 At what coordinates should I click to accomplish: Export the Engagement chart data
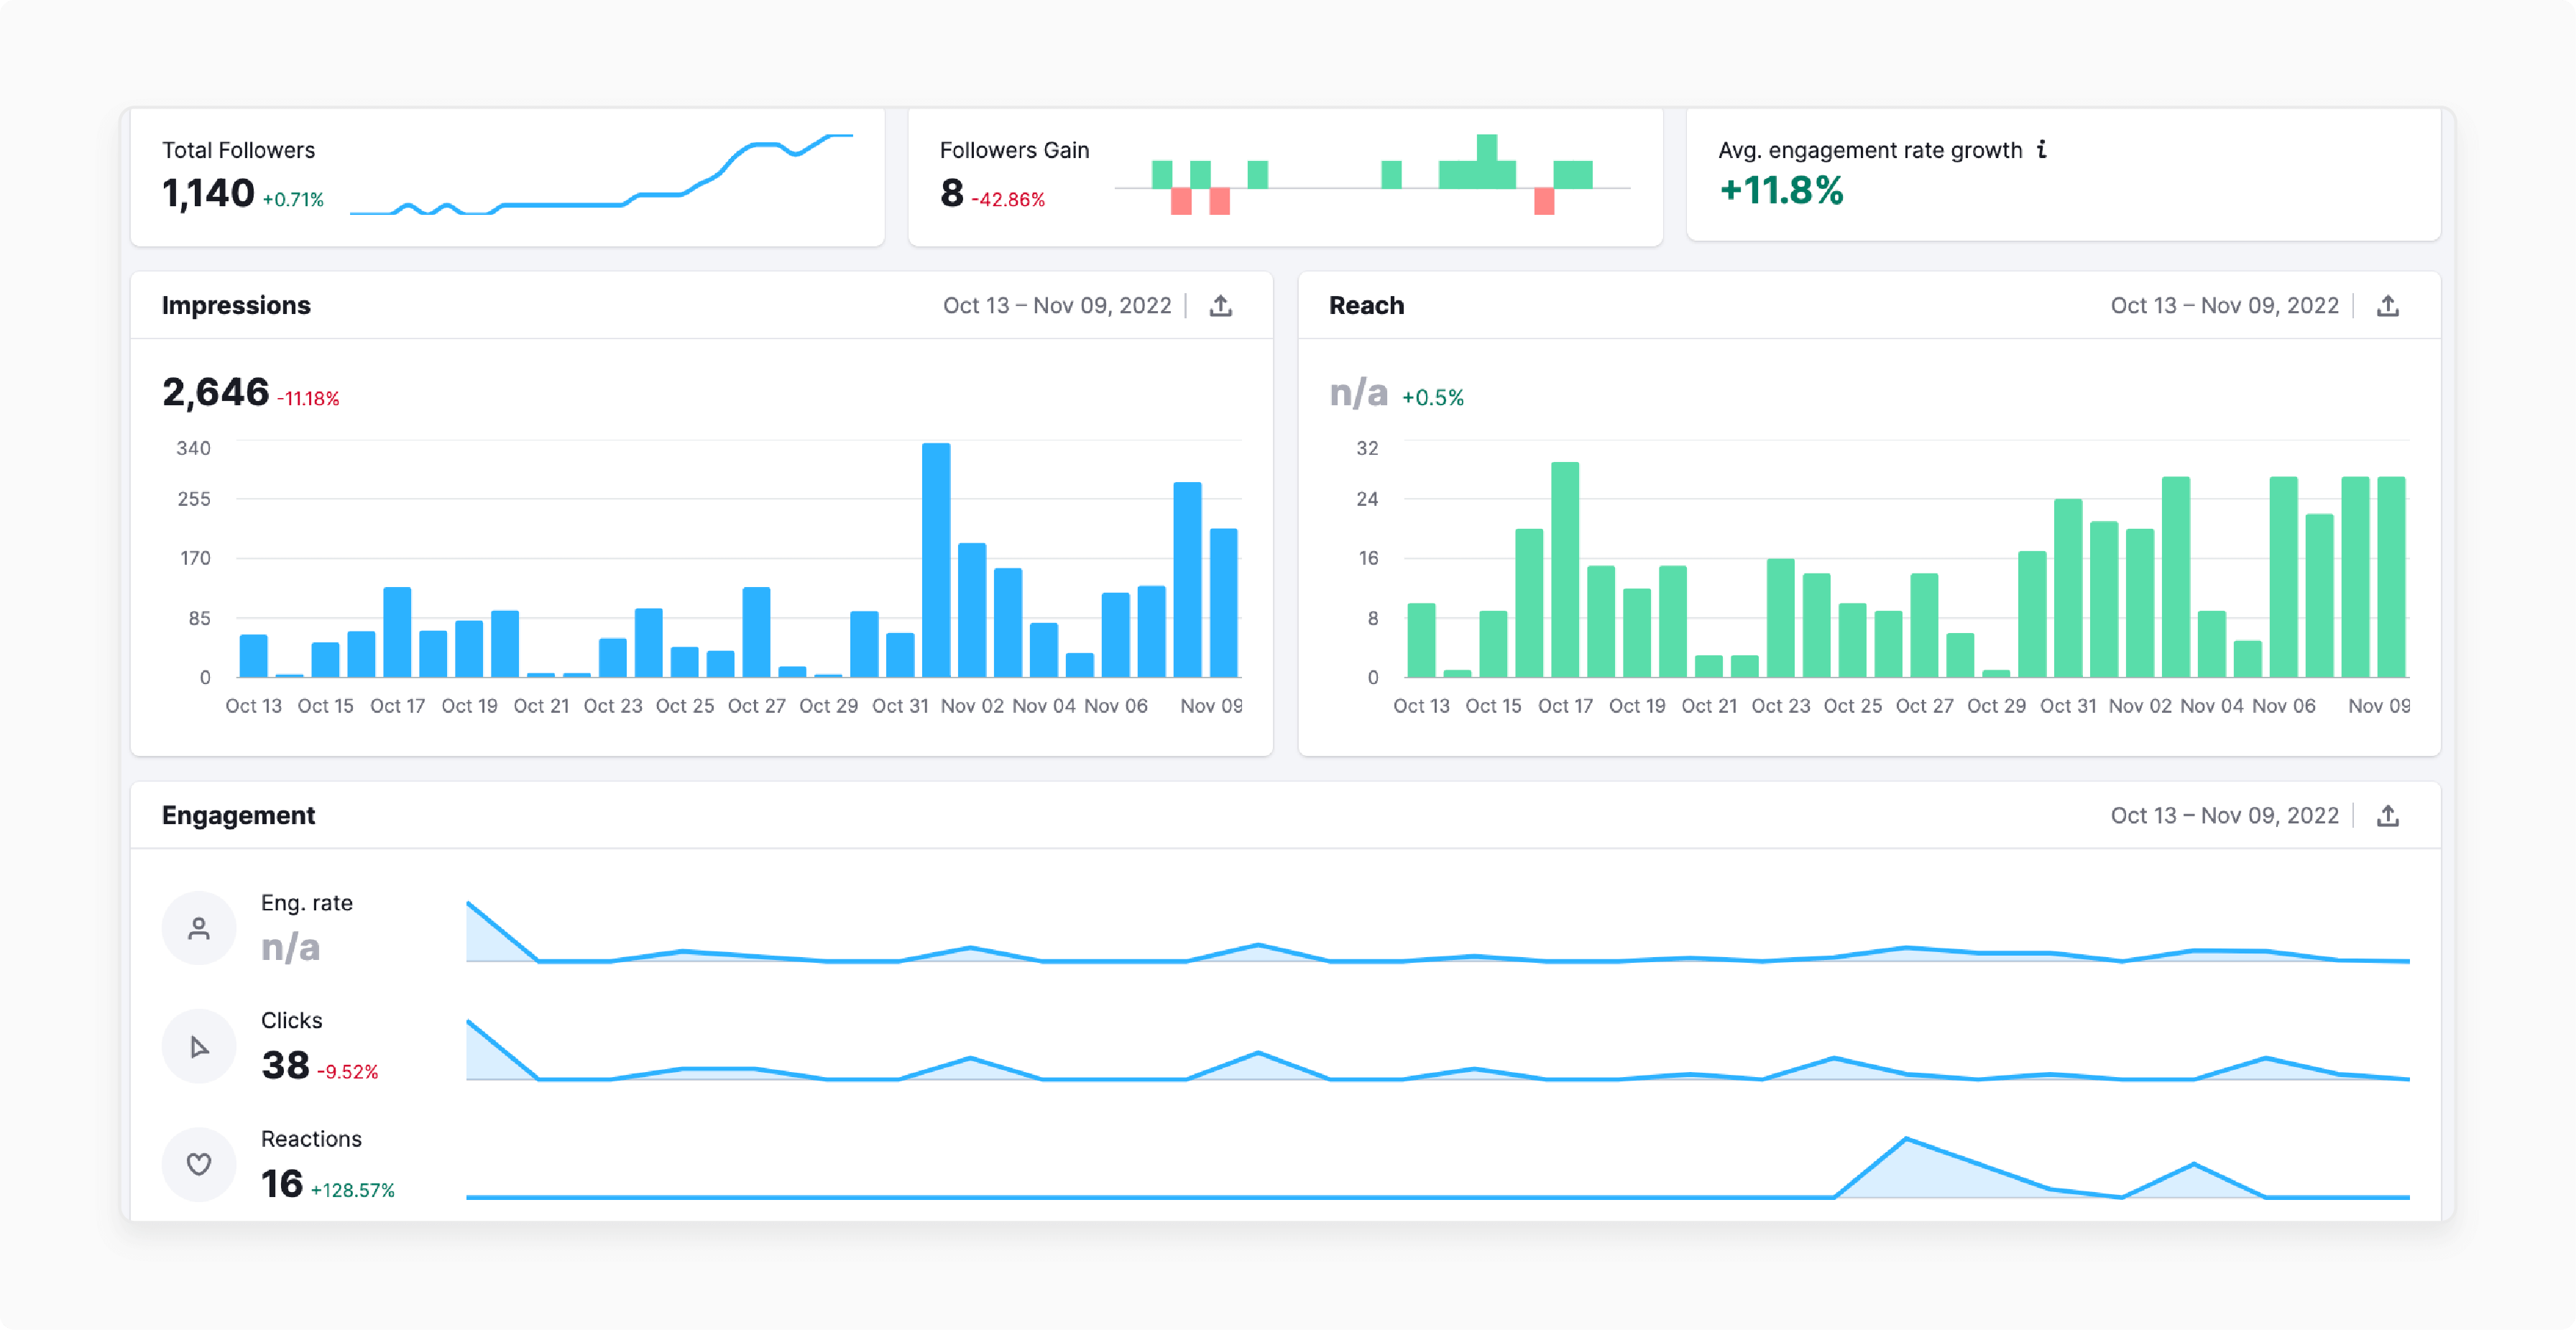point(2389,815)
